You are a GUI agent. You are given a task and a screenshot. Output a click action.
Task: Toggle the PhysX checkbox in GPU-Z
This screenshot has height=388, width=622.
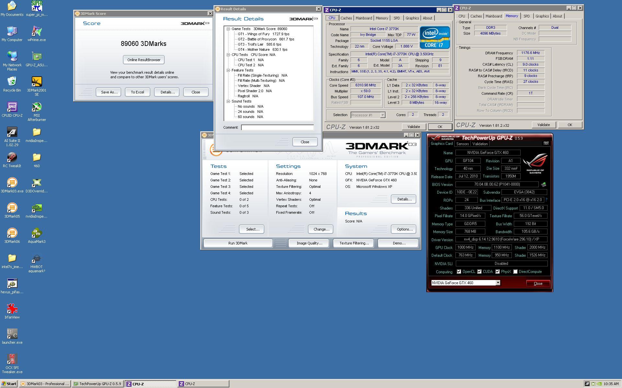[497, 272]
